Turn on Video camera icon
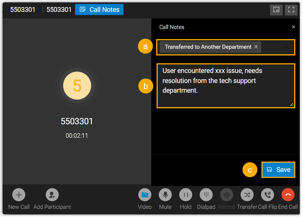The width and height of the screenshot is (302, 217). pos(145,195)
